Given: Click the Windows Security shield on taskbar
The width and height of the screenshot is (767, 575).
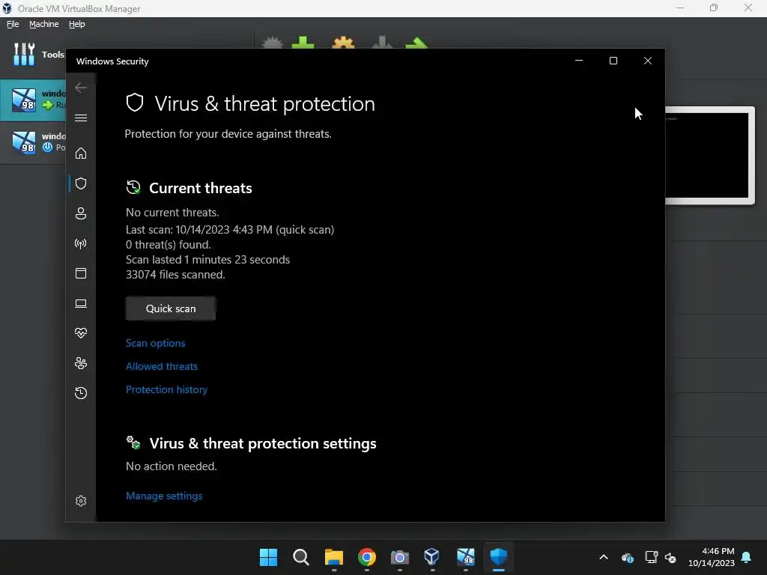Looking at the screenshot, I should [498, 557].
